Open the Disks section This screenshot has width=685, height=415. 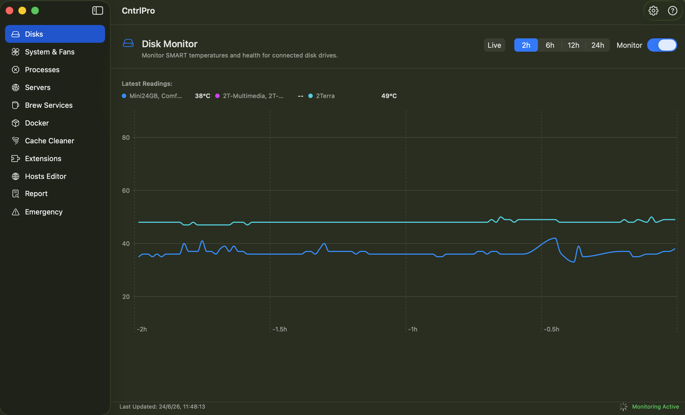[55, 34]
